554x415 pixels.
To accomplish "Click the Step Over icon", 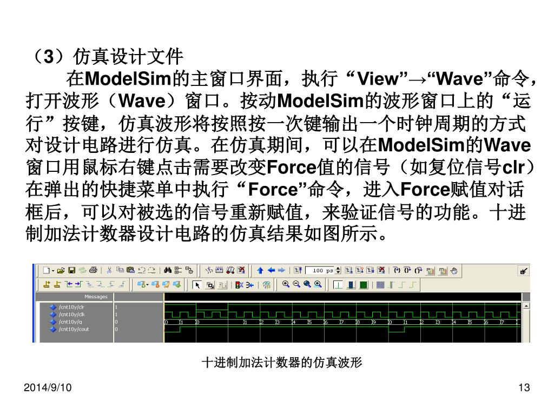I will 408,270.
